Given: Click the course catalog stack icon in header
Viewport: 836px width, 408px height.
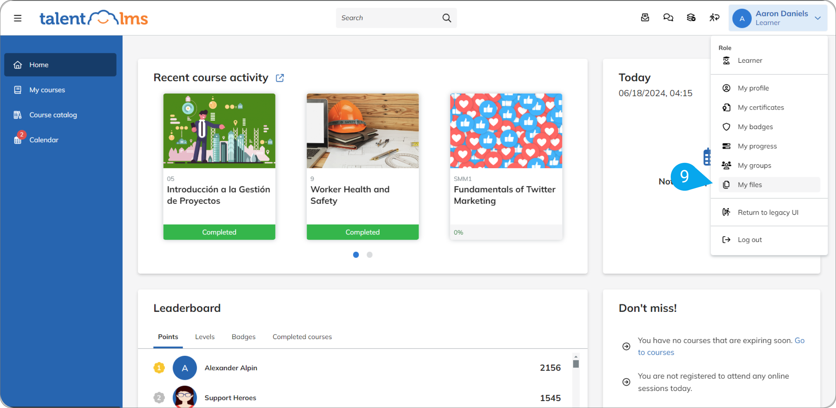Looking at the screenshot, I should click(x=691, y=17).
